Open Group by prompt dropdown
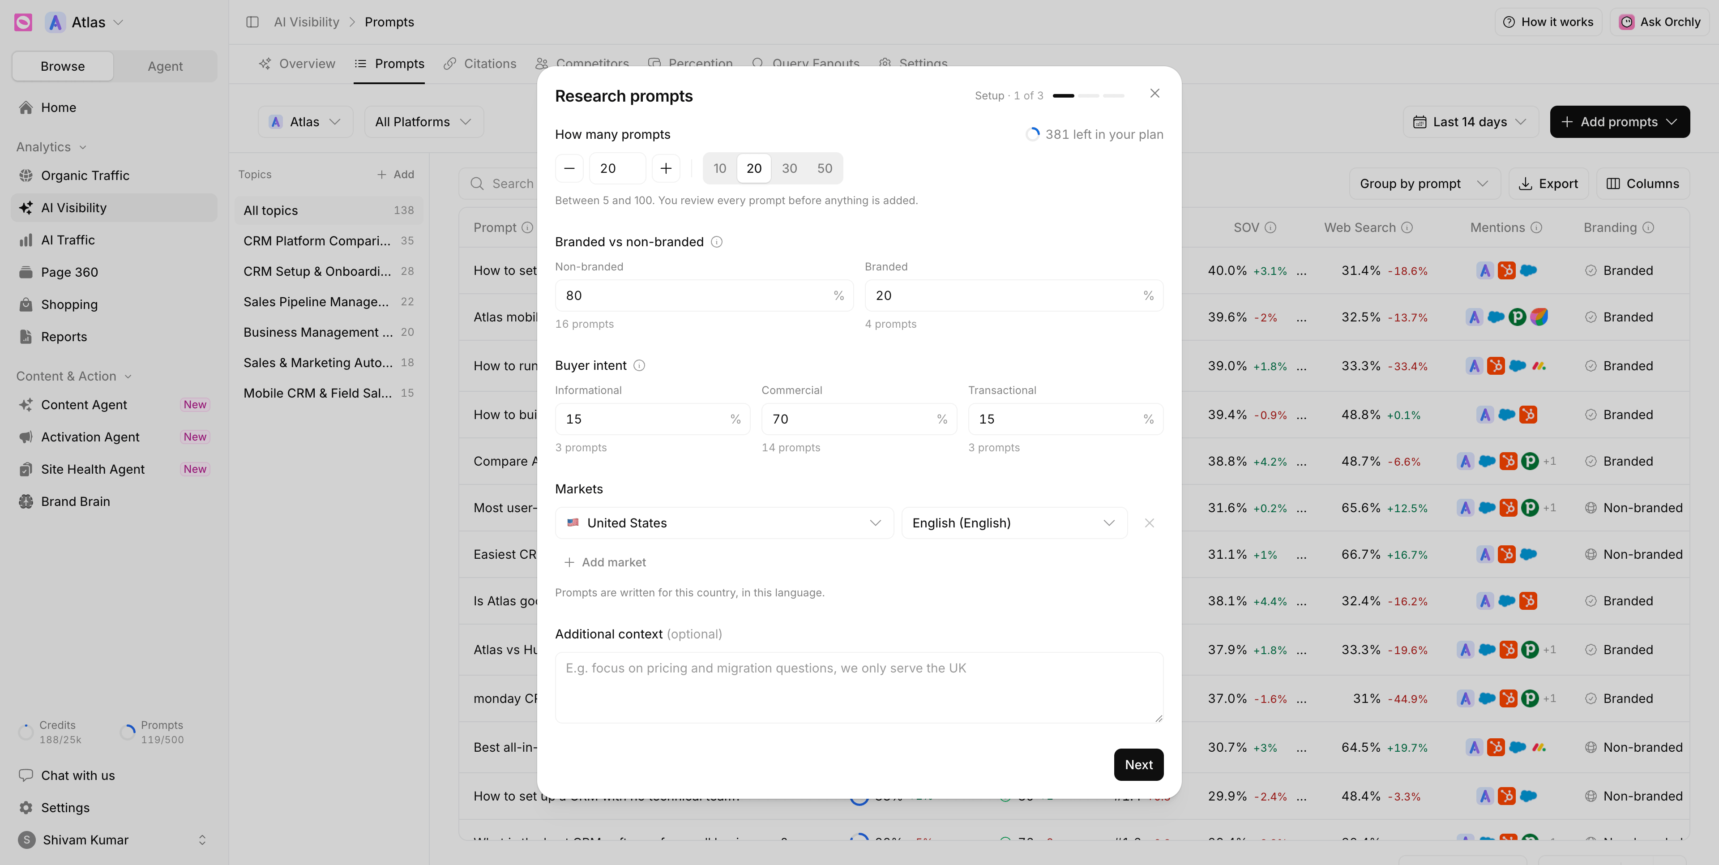The width and height of the screenshot is (1719, 865). tap(1425, 184)
